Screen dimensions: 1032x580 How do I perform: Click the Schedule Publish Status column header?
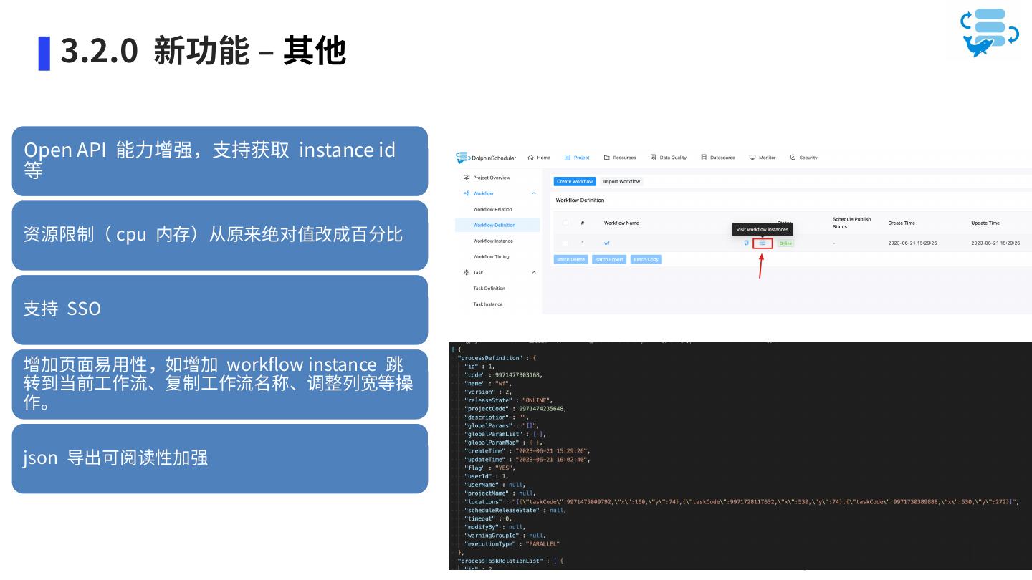point(851,223)
